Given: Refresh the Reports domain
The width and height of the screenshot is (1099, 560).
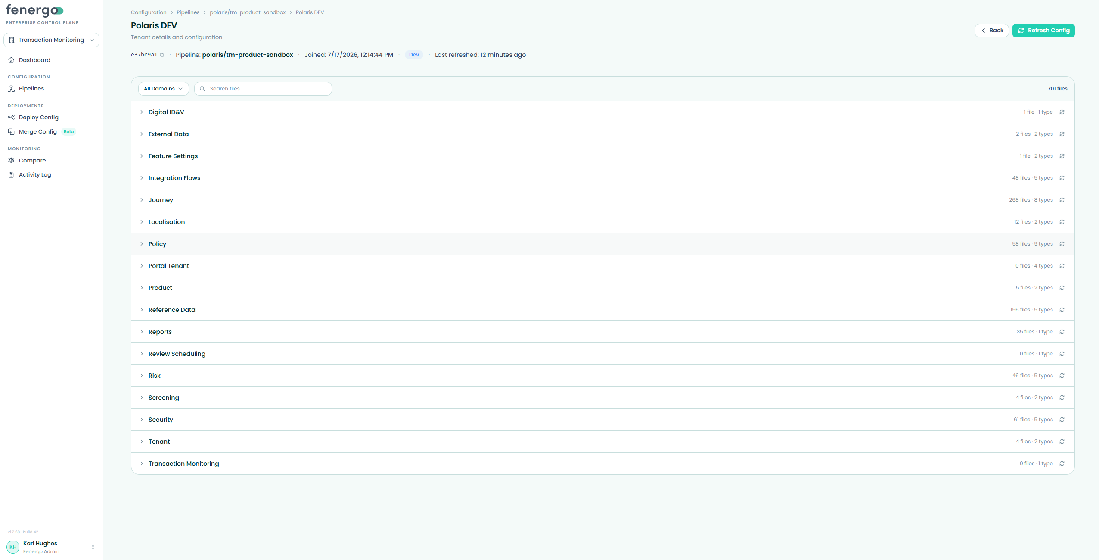Looking at the screenshot, I should (1062, 332).
